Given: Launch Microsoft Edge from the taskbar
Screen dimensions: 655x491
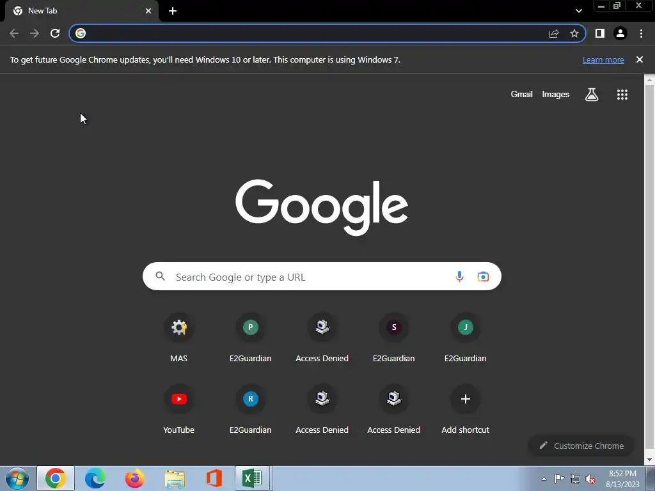Looking at the screenshot, I should coord(95,478).
